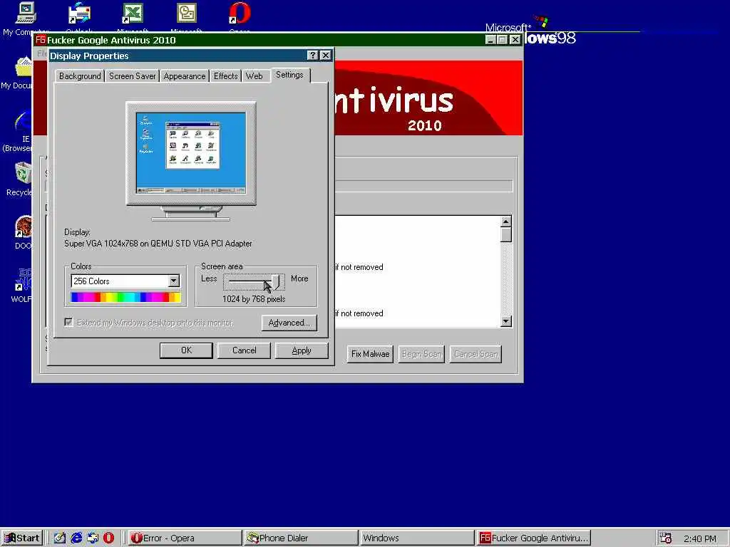Select the Settings tab
The height and width of the screenshot is (547, 730).
289,75
